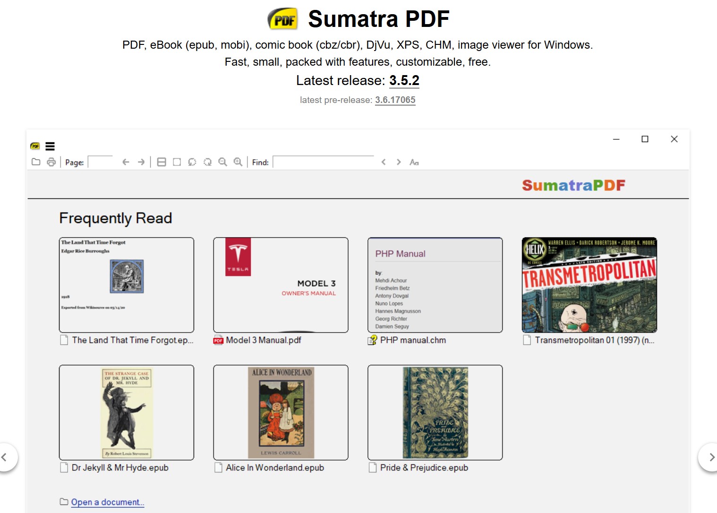The height and width of the screenshot is (513, 717).
Task: Click the Zoom out magnifier icon
Action: 222,162
